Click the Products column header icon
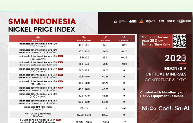The height and width of the screenshot is (123, 193). pyautogui.click(x=38, y=37)
